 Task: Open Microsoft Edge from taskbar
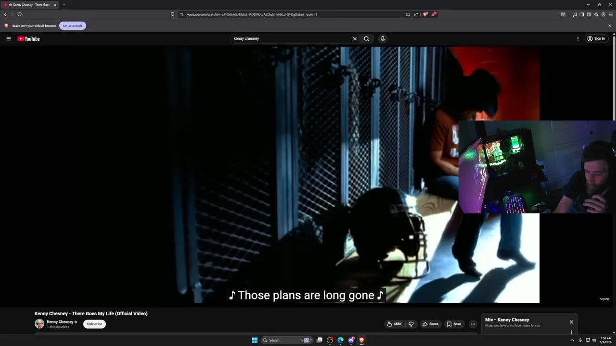(340, 340)
